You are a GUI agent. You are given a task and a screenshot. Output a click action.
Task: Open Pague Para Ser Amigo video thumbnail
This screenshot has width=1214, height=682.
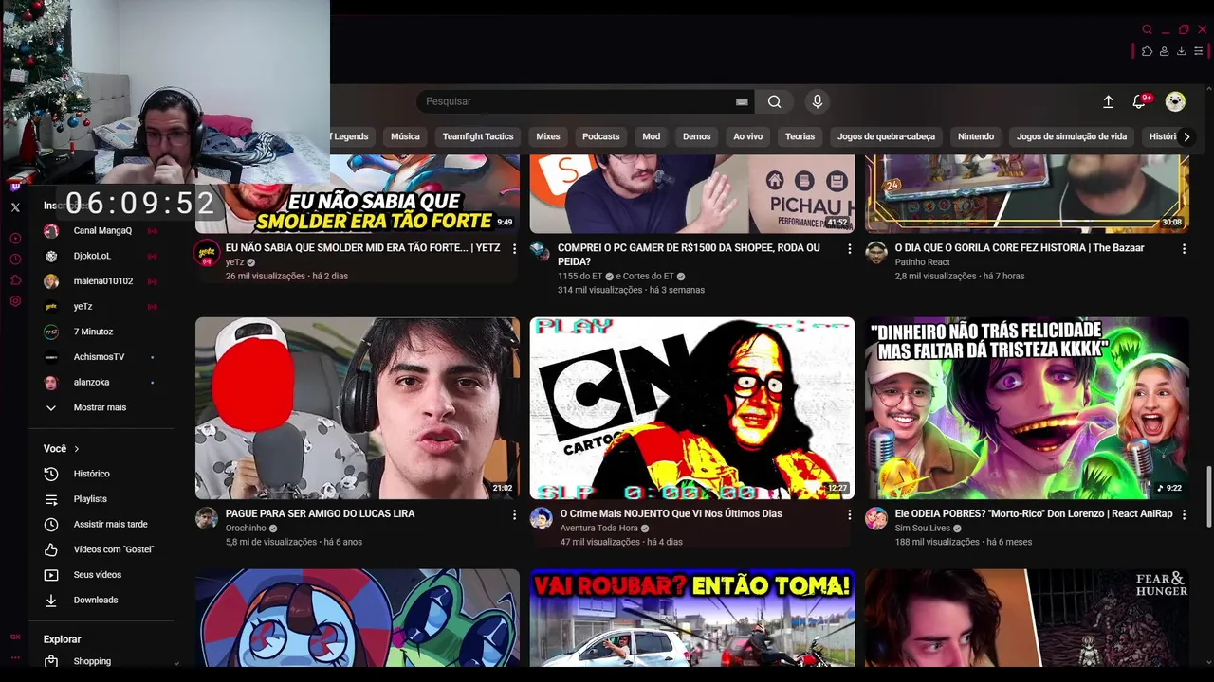pyautogui.click(x=358, y=408)
